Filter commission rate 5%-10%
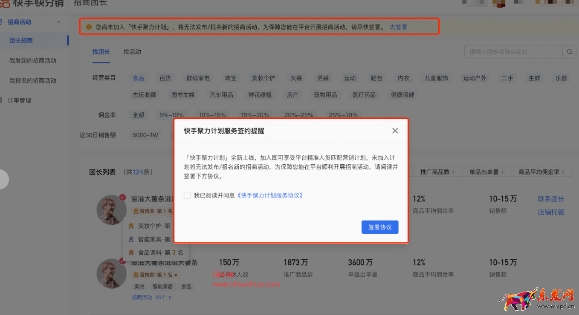Viewport: 579px width, 315px height. [171, 115]
